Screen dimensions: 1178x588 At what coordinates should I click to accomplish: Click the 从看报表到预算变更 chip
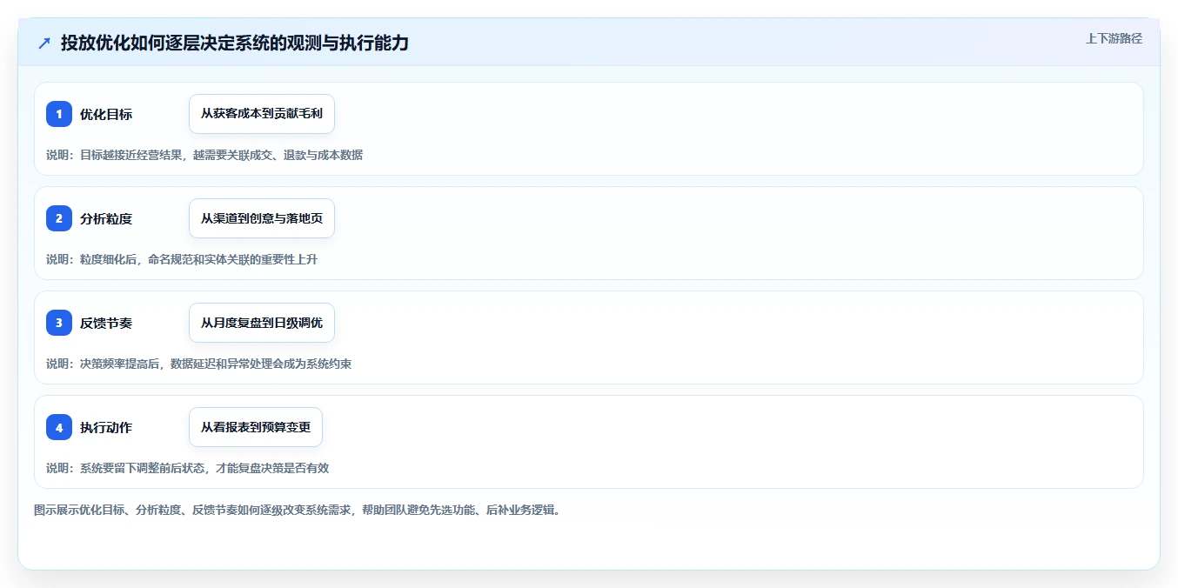coord(256,427)
